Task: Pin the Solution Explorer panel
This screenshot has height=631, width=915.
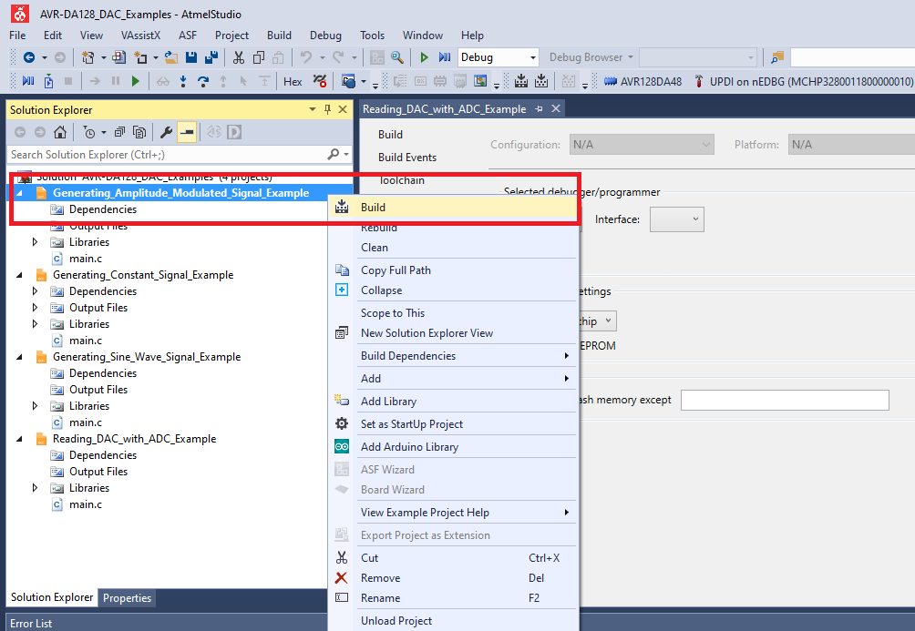Action: coord(327,109)
